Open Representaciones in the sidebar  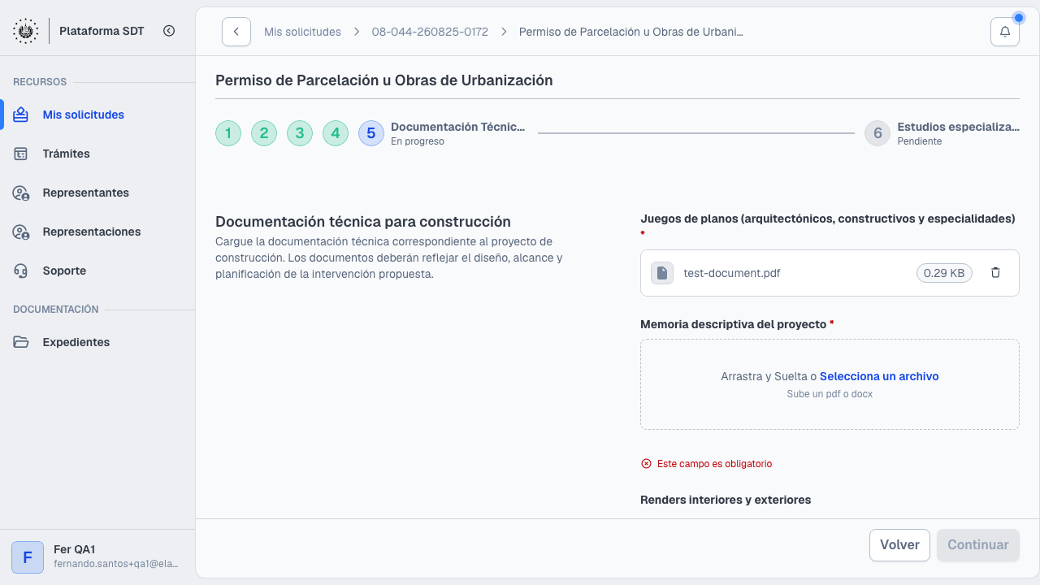coord(97,232)
